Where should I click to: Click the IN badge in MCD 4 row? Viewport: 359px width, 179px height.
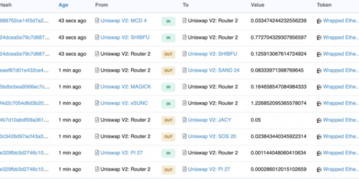pyautogui.click(x=168, y=21)
